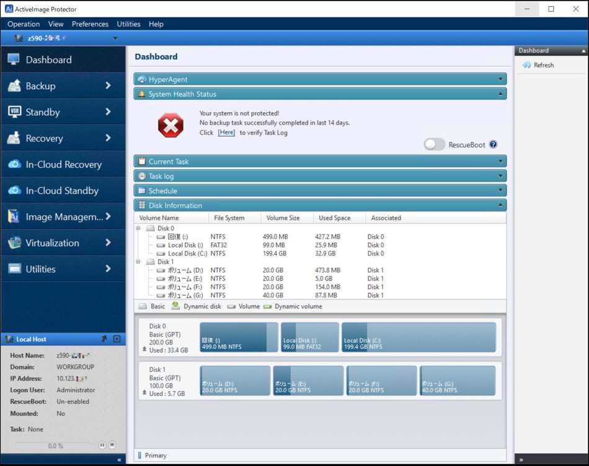Screen dimensions: 589x466
Task: Click the Virtualization sidebar icon
Action: pyautogui.click(x=14, y=242)
